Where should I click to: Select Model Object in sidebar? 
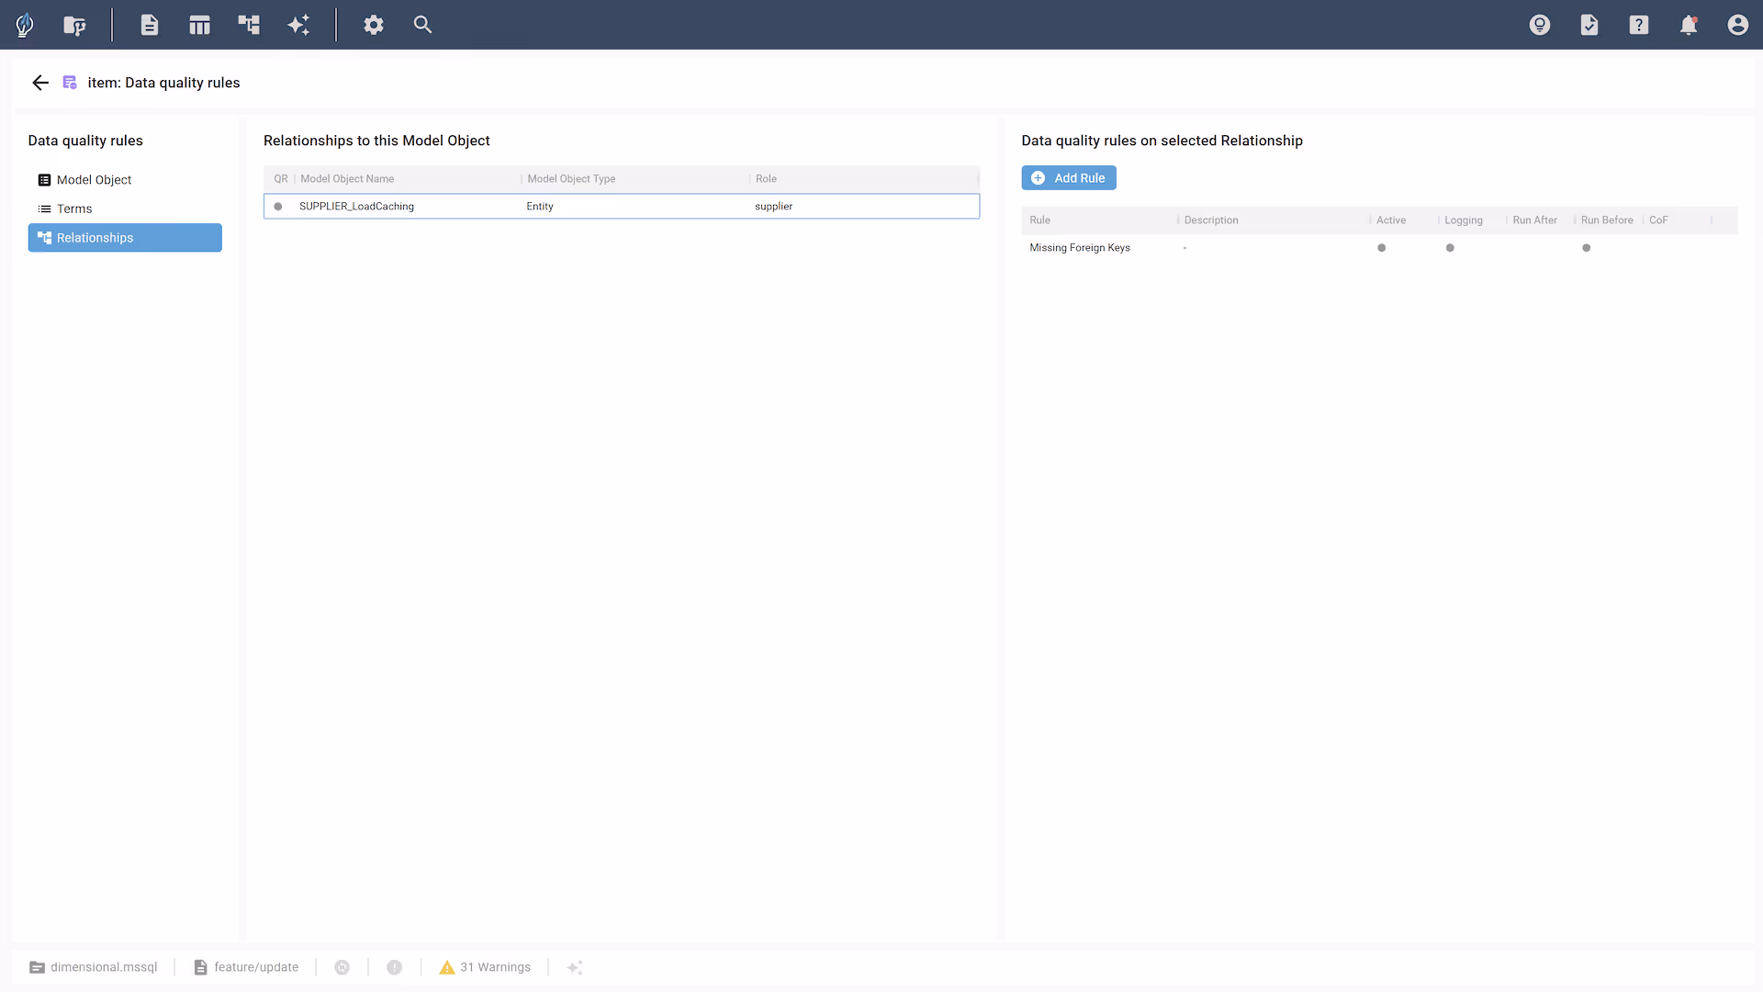point(94,180)
